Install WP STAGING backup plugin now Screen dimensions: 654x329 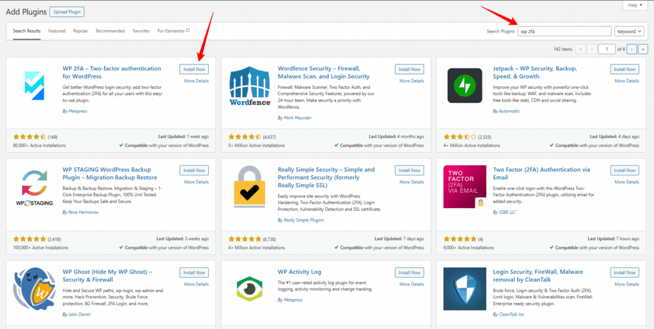pos(194,170)
